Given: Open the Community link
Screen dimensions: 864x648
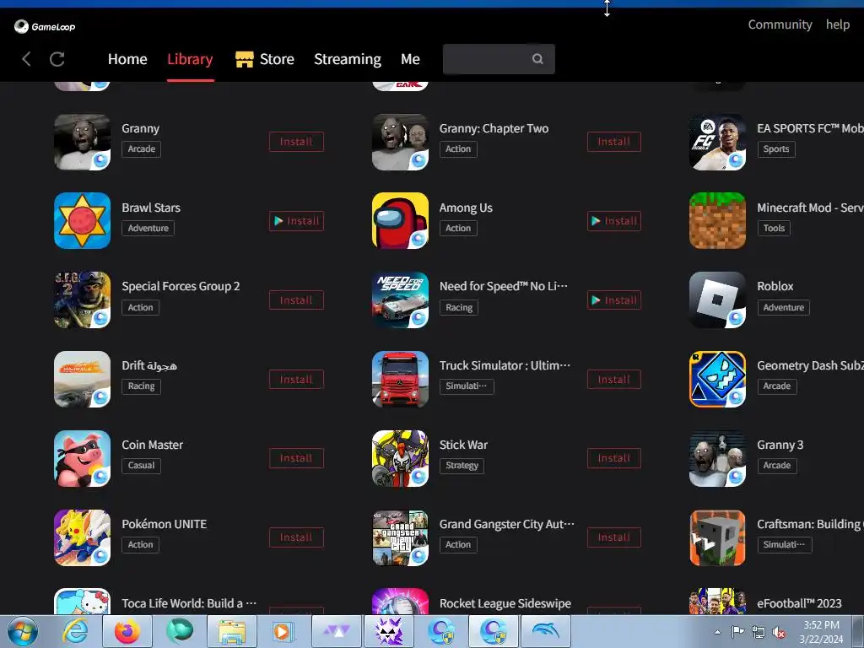Looking at the screenshot, I should (x=780, y=24).
